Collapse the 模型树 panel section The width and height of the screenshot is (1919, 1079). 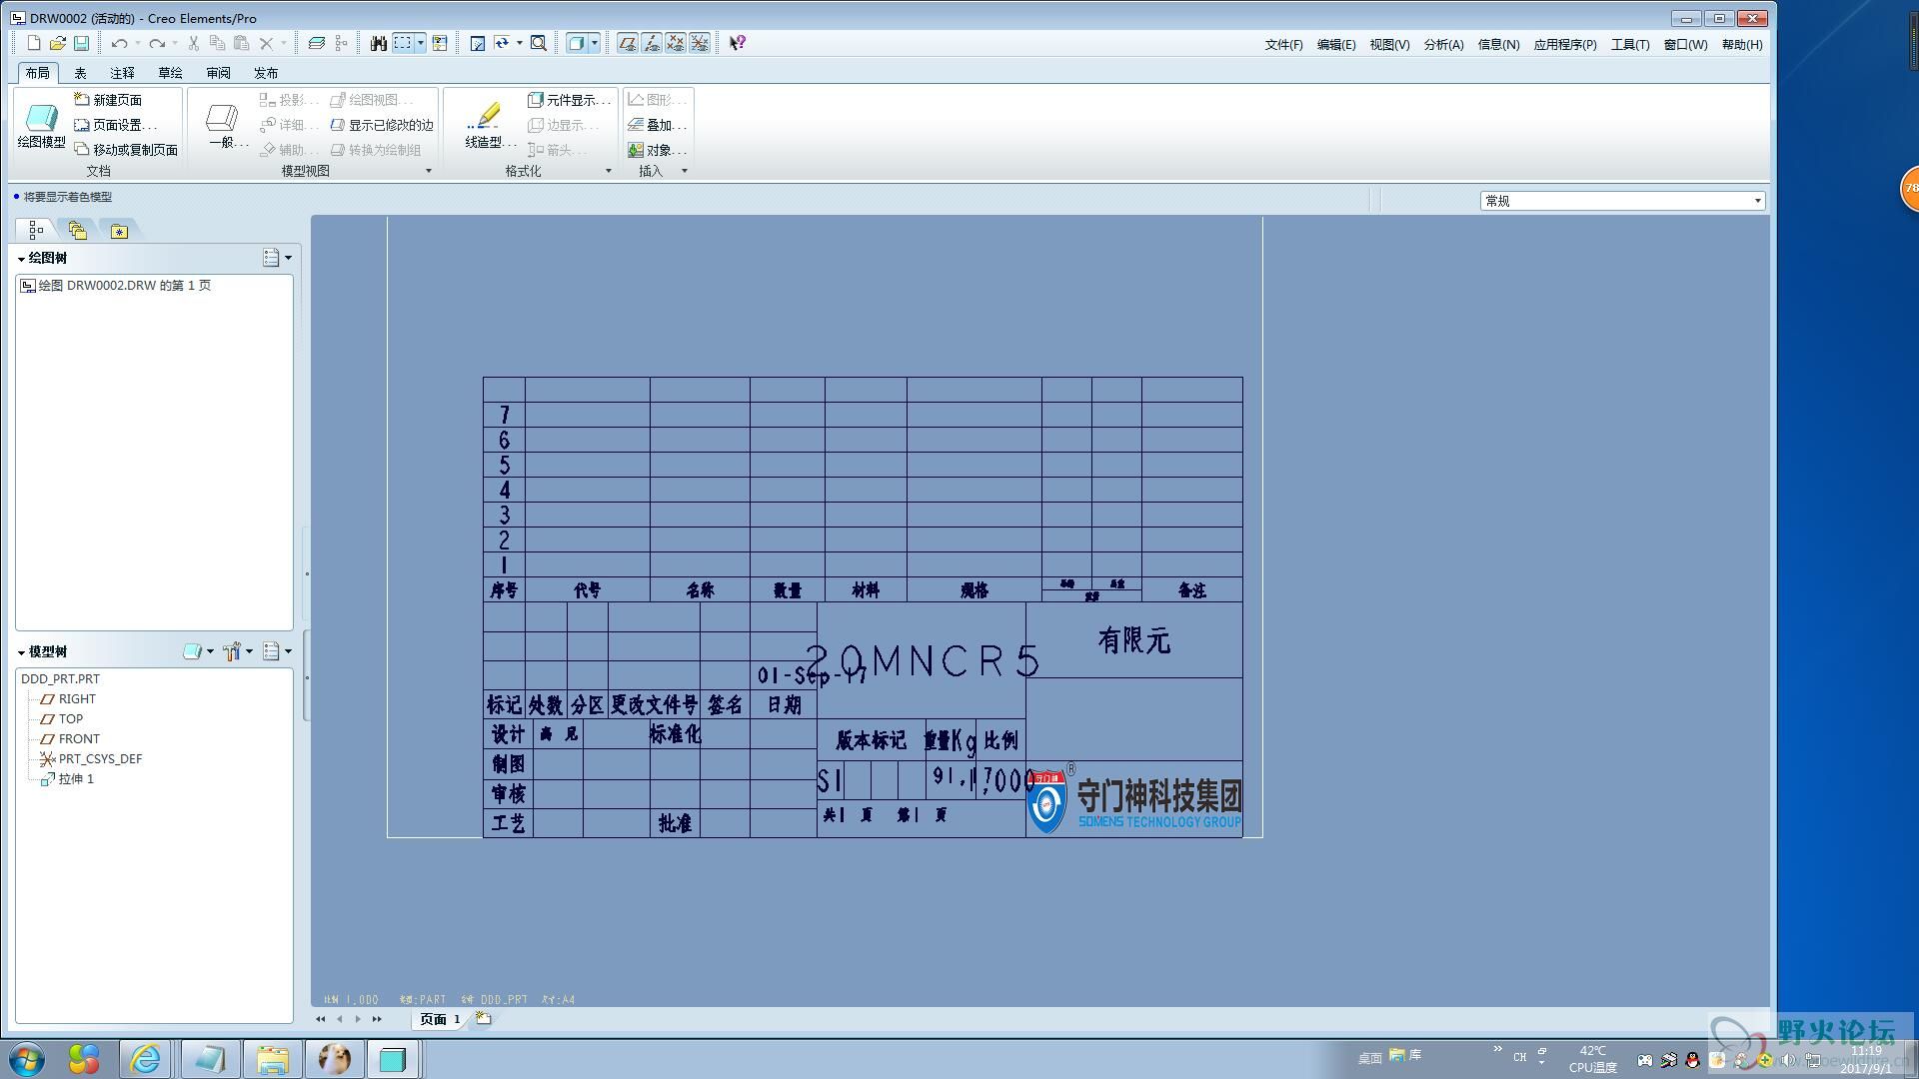[21, 652]
